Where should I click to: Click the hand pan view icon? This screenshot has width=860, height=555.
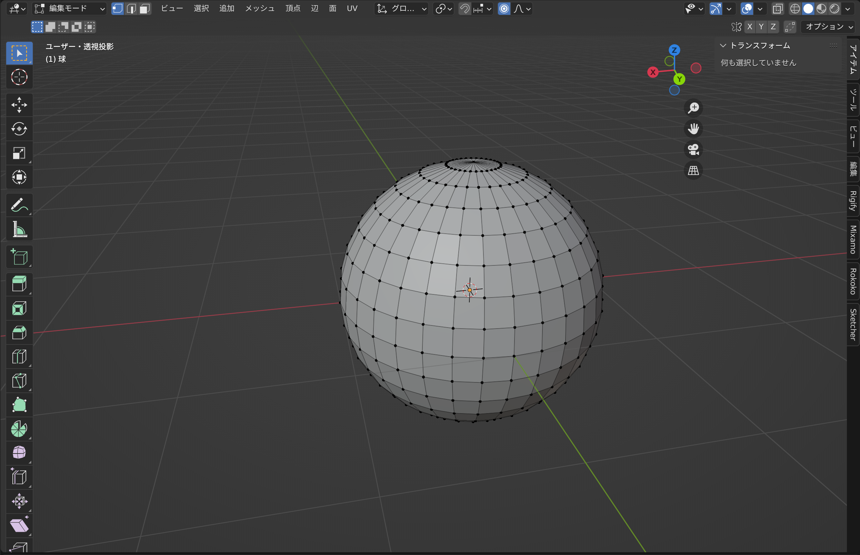(x=693, y=129)
